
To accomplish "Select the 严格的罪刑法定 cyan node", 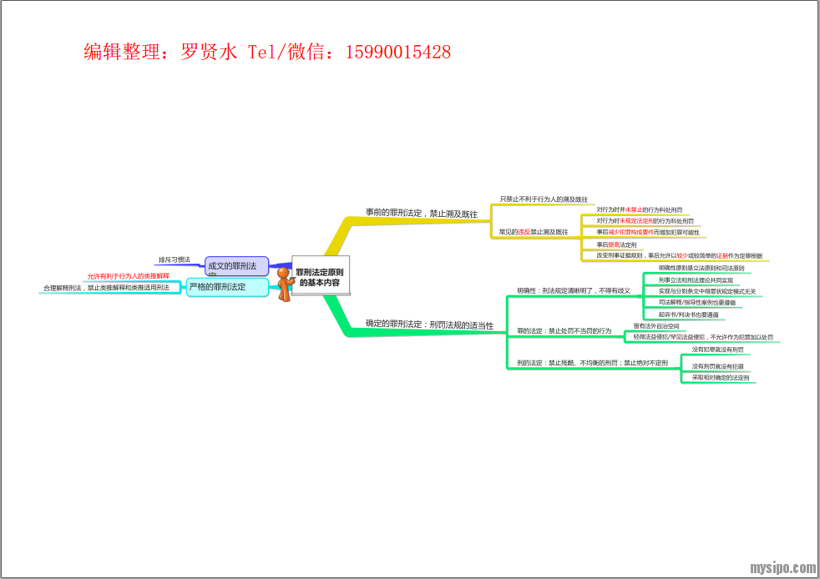I will [x=226, y=287].
